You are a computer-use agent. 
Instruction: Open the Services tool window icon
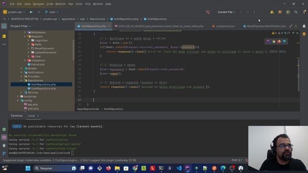pos(4,129)
